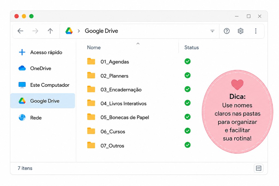
Task: Select the 07_Outros folder name
Action: 112,146
